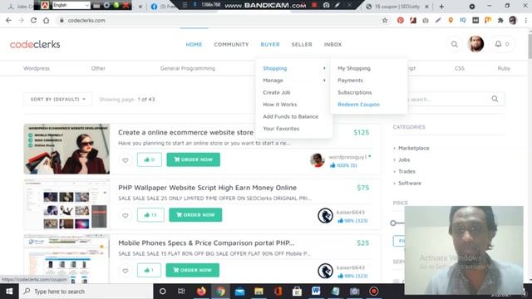Open Ruby category tab

click(504, 68)
